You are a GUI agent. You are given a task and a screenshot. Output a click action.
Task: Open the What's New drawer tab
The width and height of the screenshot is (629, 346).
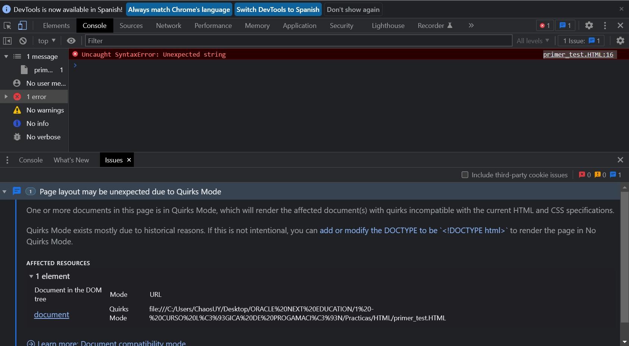(71, 160)
